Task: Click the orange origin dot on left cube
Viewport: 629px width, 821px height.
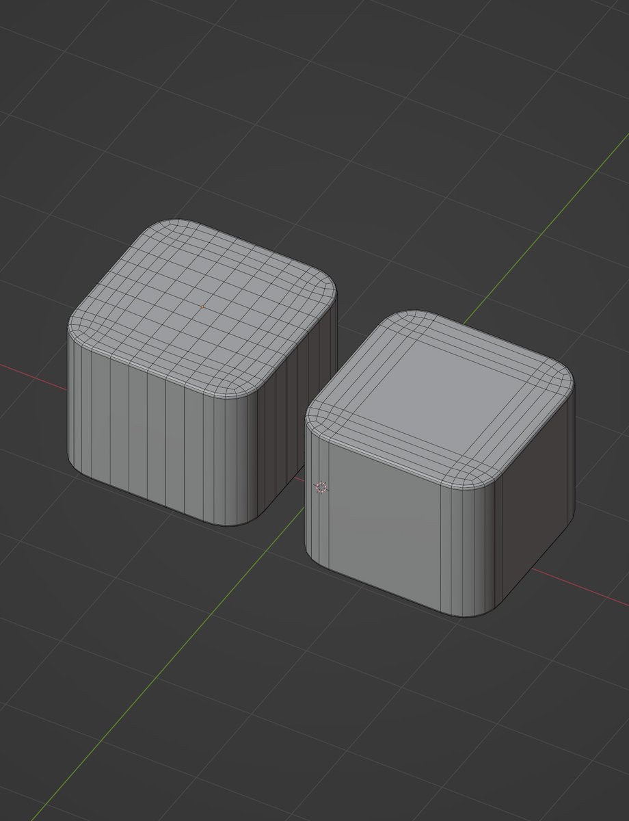Action: pyautogui.click(x=202, y=307)
